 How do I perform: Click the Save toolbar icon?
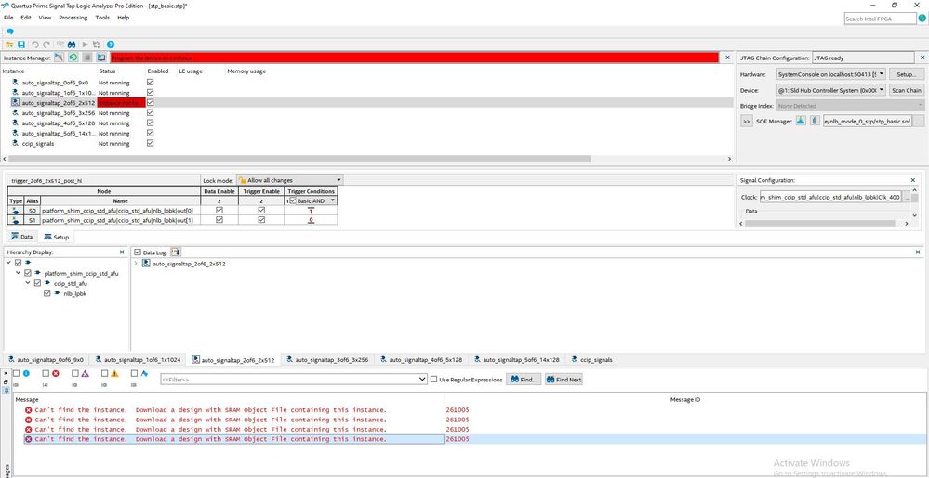(x=21, y=45)
